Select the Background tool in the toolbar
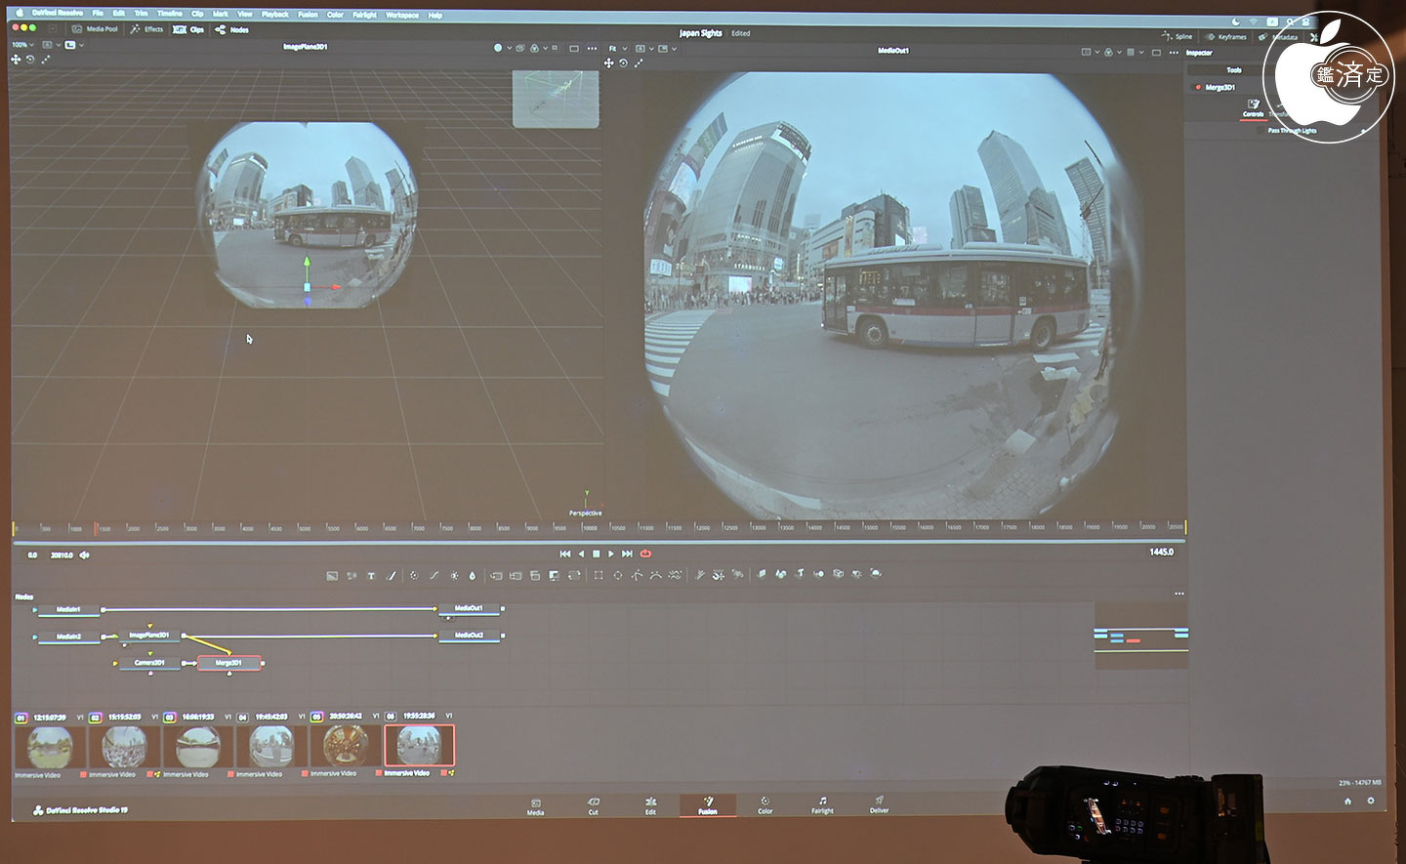The height and width of the screenshot is (864, 1406). tap(332, 576)
